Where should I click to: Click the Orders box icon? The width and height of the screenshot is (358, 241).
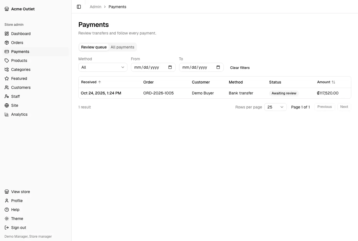coord(7,43)
